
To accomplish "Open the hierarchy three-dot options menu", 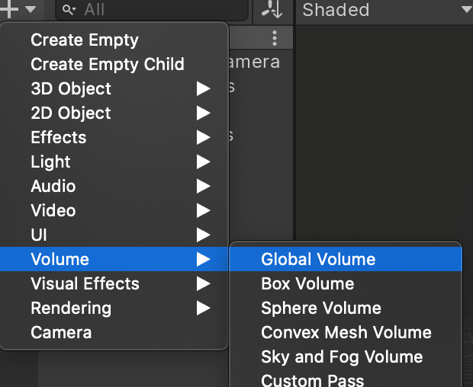I will [275, 38].
